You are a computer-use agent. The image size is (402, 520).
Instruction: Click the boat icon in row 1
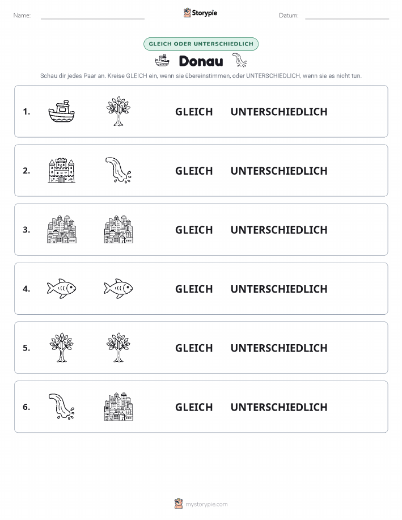pos(62,111)
